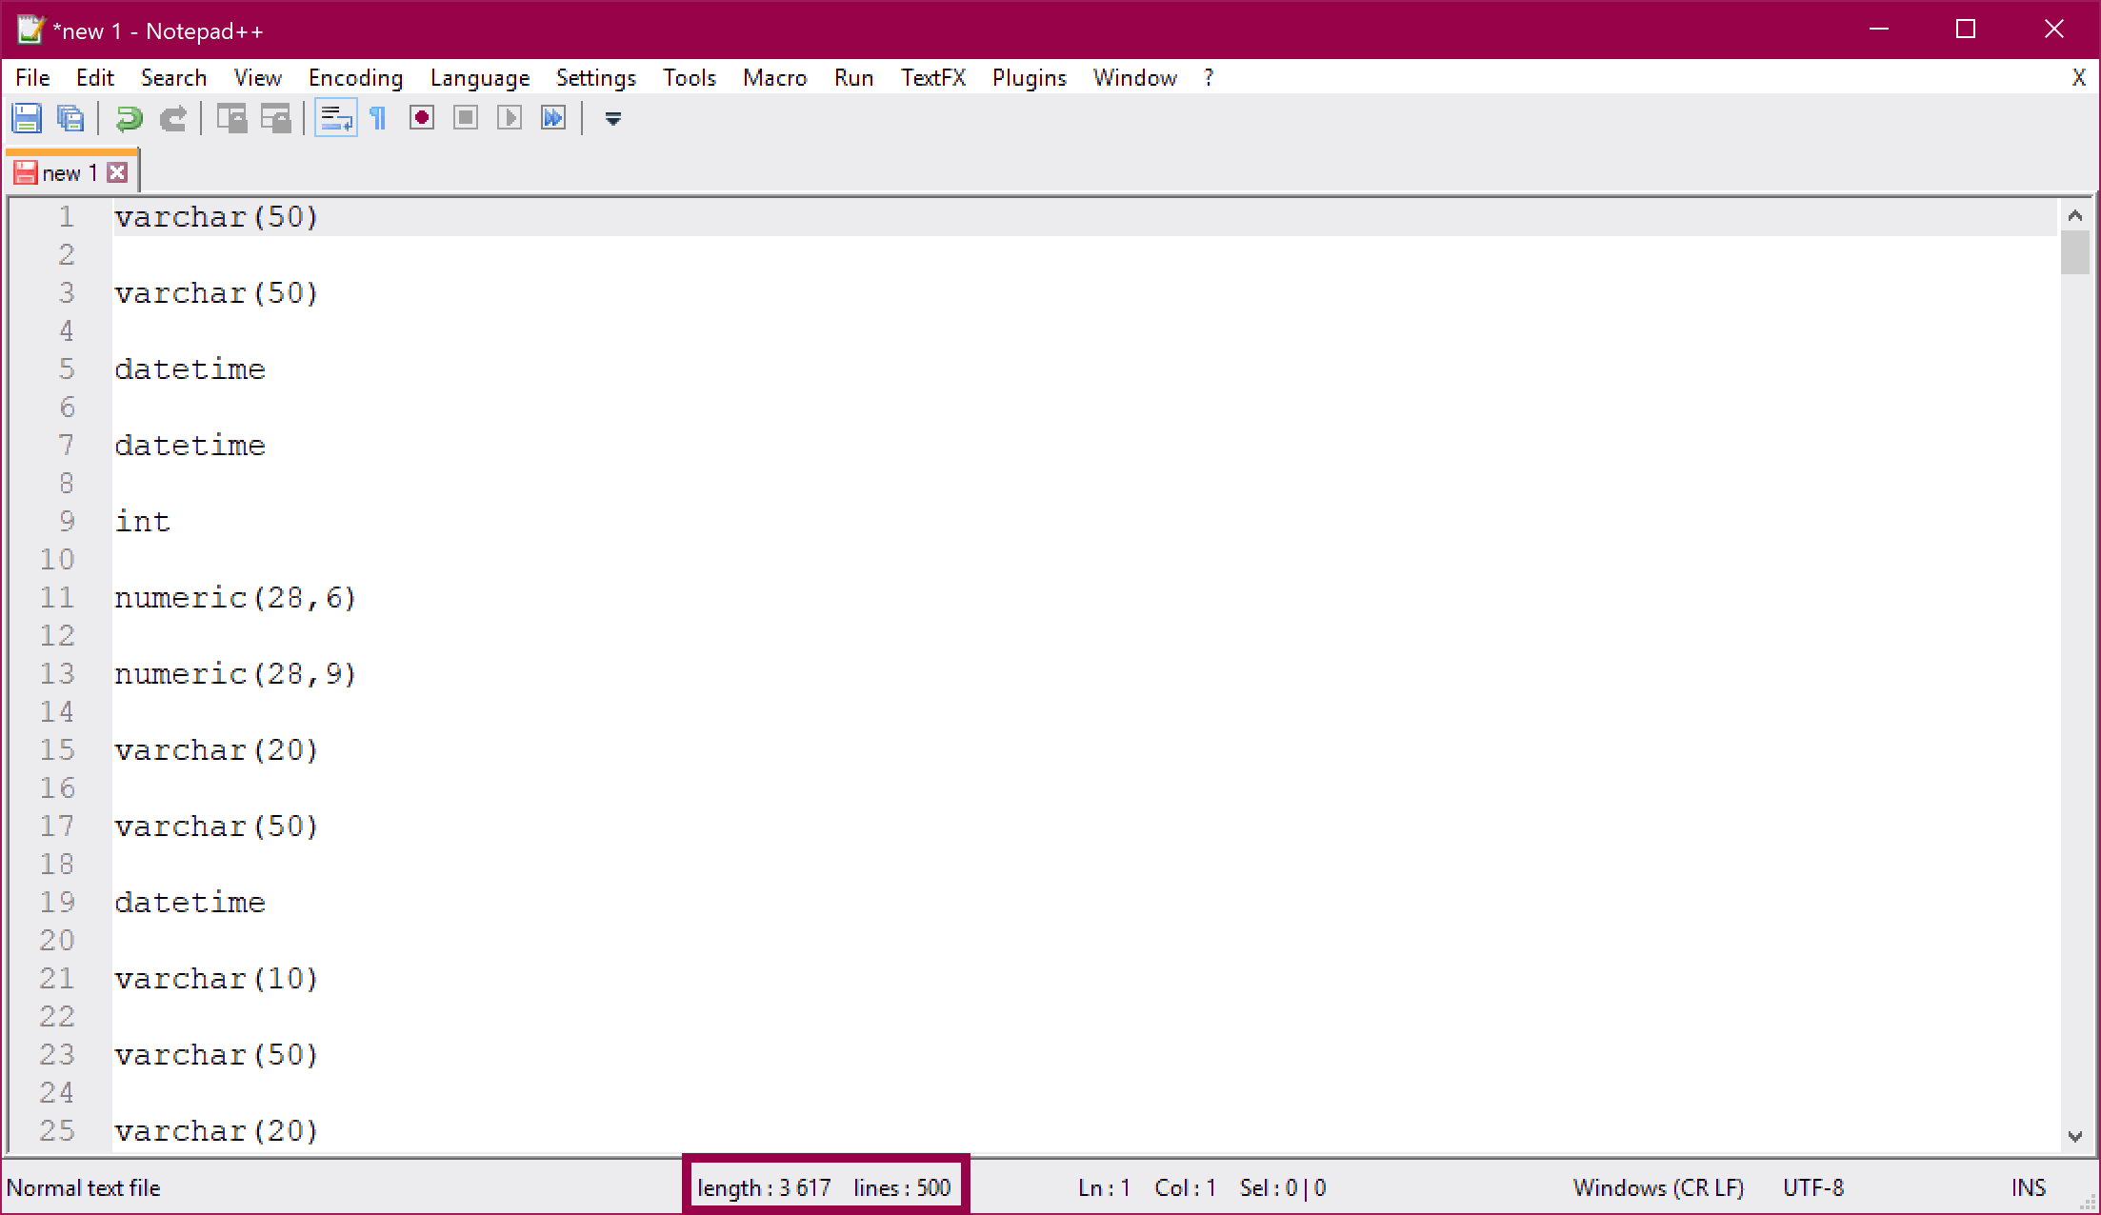Place the cursor on the int line
Viewport: 2101px width, 1215px height.
pyautogui.click(x=143, y=521)
